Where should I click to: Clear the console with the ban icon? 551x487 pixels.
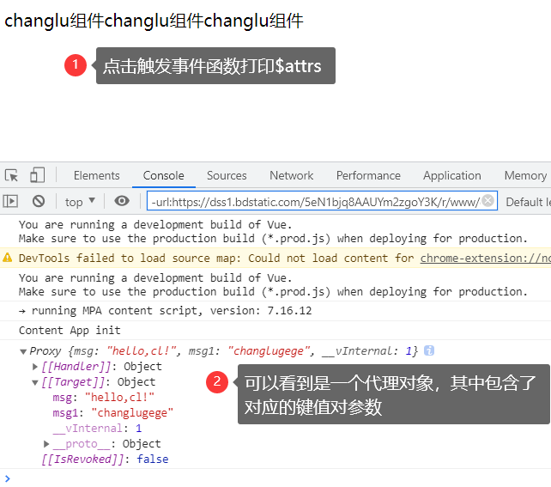pos(39,201)
